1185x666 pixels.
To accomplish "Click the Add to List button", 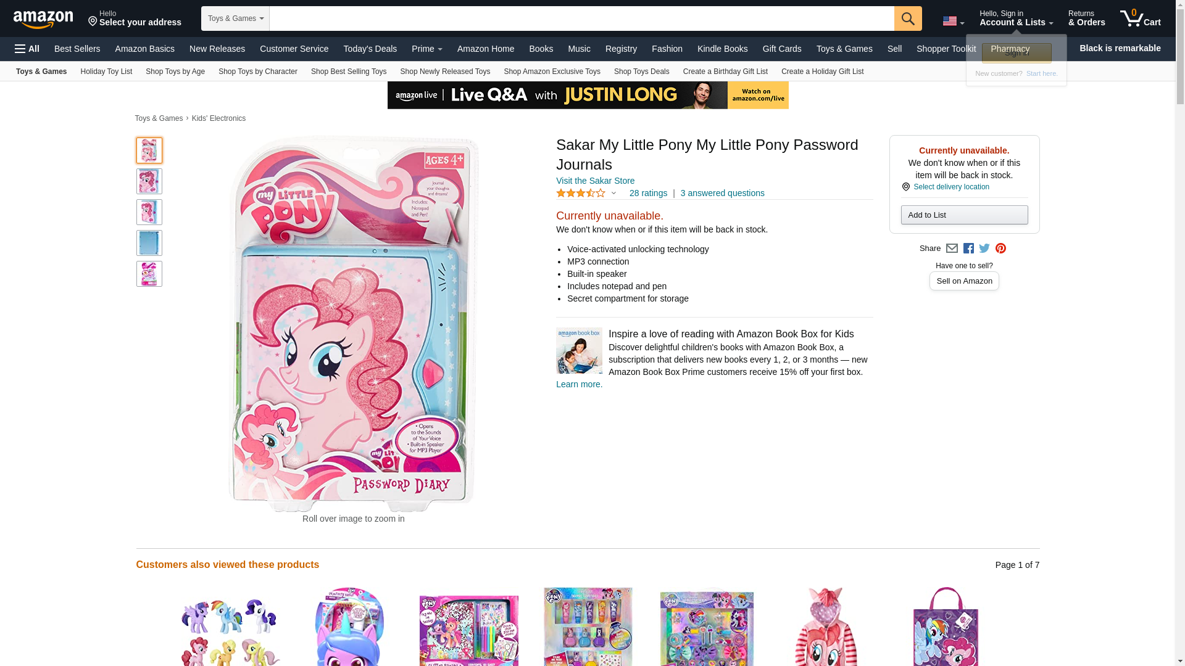I will pyautogui.click(x=964, y=215).
